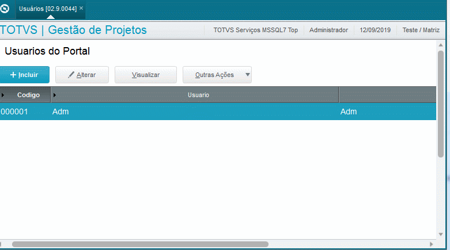Click TOTVS Serviços MSSQL7 Top label
The width and height of the screenshot is (450, 250).
255,30
